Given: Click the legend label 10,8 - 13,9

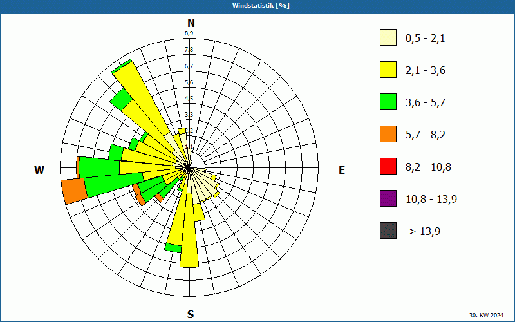Looking at the screenshot, I should (x=431, y=200).
